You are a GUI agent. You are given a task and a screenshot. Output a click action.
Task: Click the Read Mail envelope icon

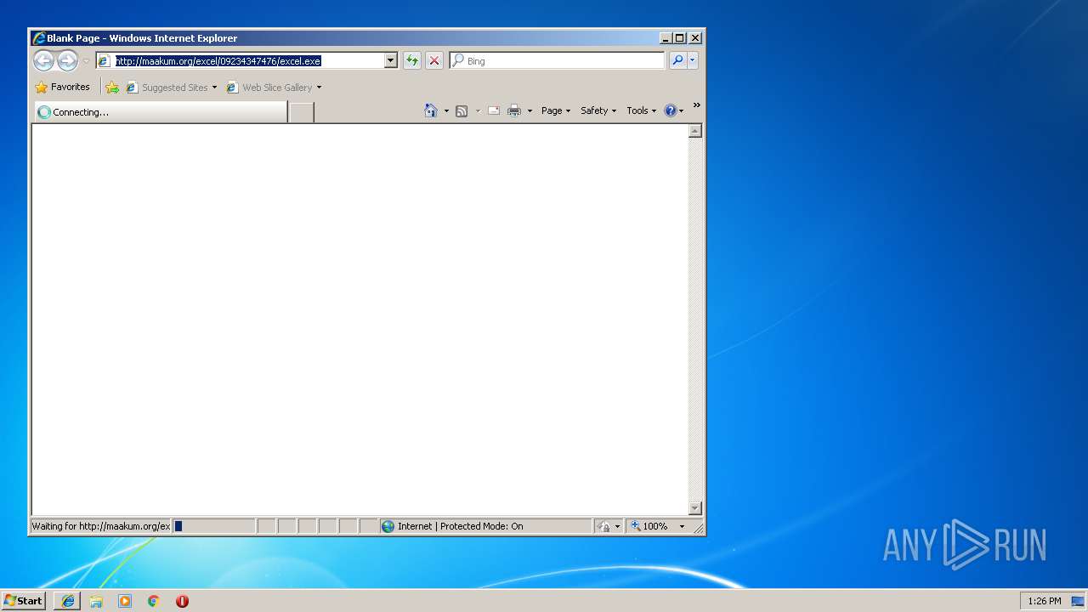[x=494, y=110]
